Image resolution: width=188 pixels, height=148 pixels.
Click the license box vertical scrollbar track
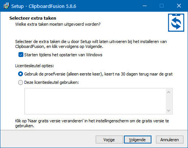(x=169, y=101)
